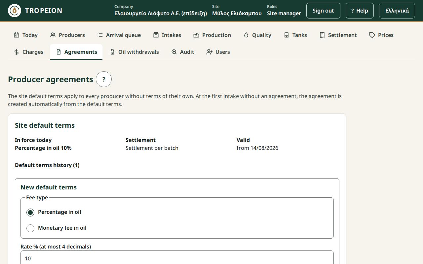Go to the Intakes tab
This screenshot has height=264, width=423.
[x=167, y=35]
